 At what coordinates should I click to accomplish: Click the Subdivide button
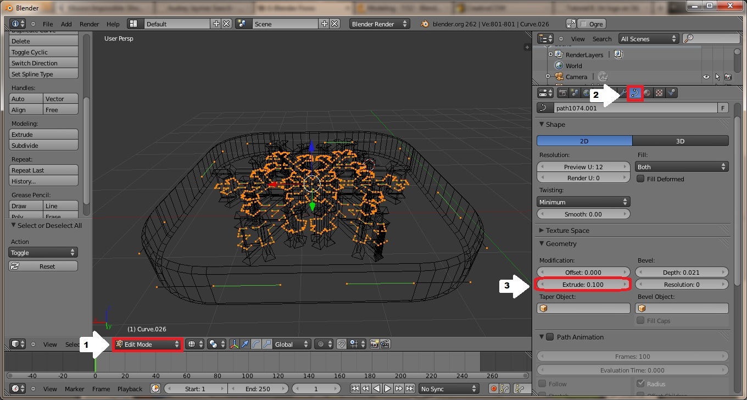43,146
